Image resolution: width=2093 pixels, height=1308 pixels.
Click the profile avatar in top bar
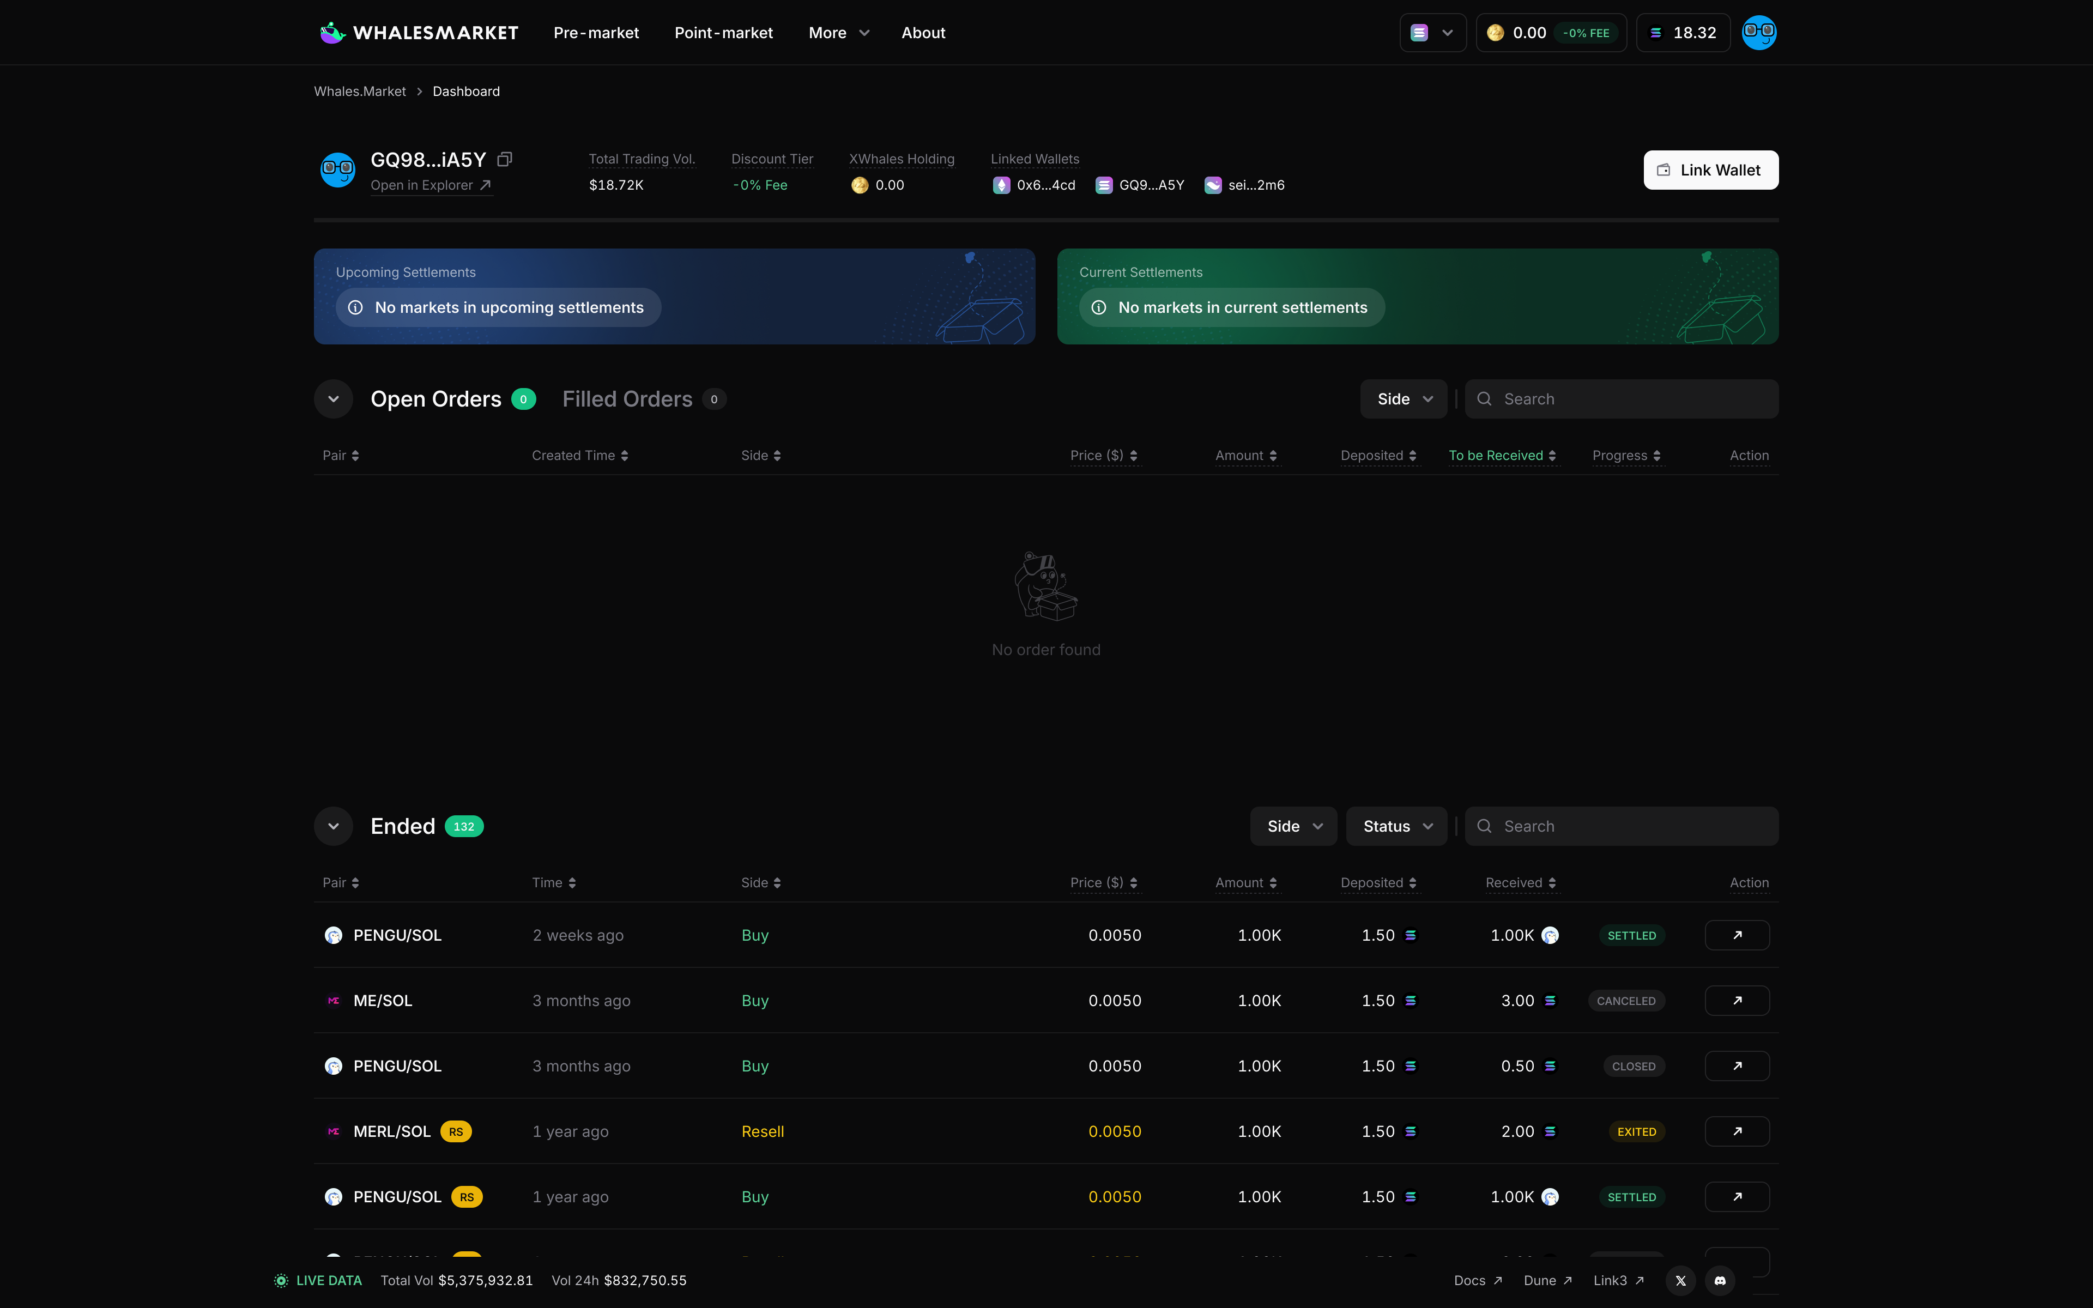coord(1758,33)
